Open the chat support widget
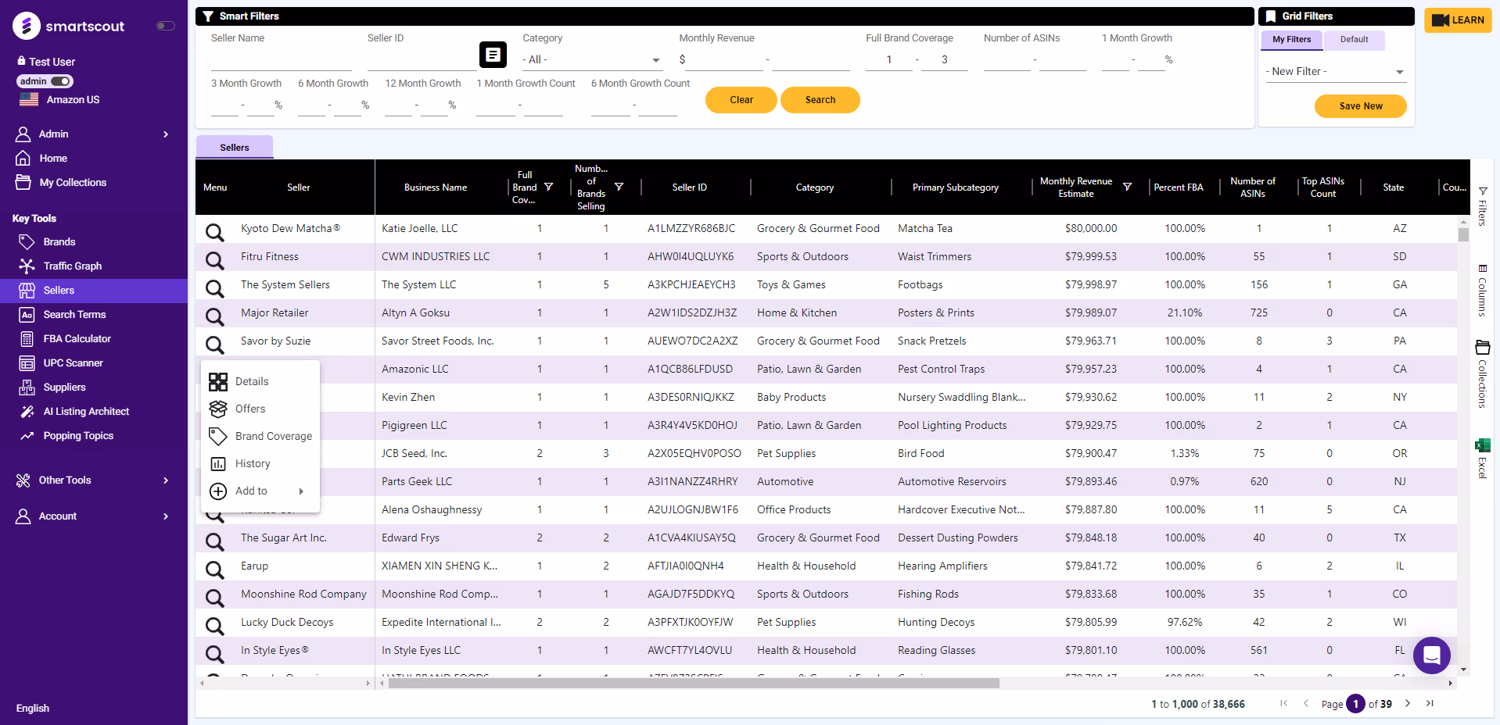This screenshot has height=725, width=1500. (1432, 655)
